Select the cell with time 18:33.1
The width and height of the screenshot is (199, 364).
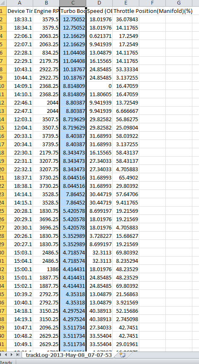pyautogui.click(x=19, y=19)
